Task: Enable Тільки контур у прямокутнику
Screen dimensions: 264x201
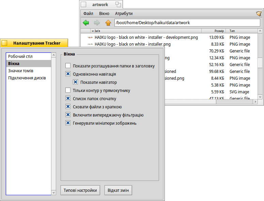Action: coord(68,90)
